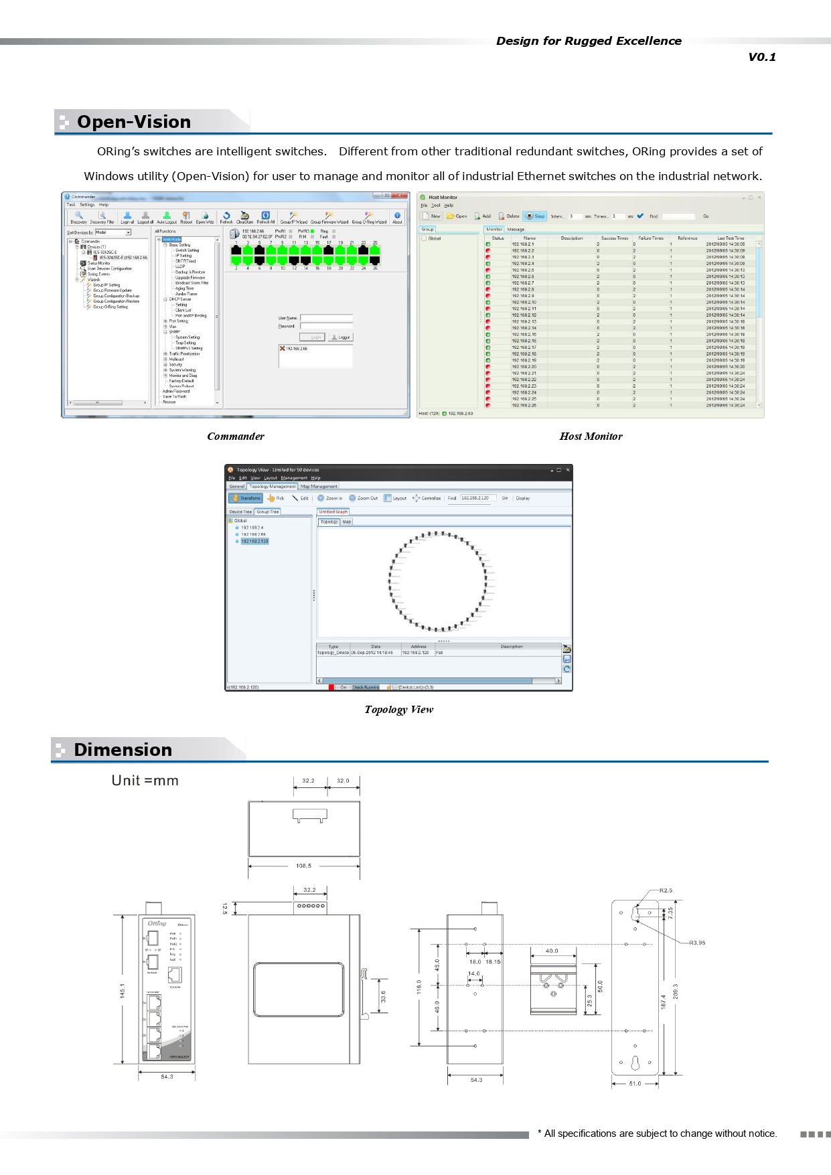Expand Multicast node in Commander functions tree

165,359
